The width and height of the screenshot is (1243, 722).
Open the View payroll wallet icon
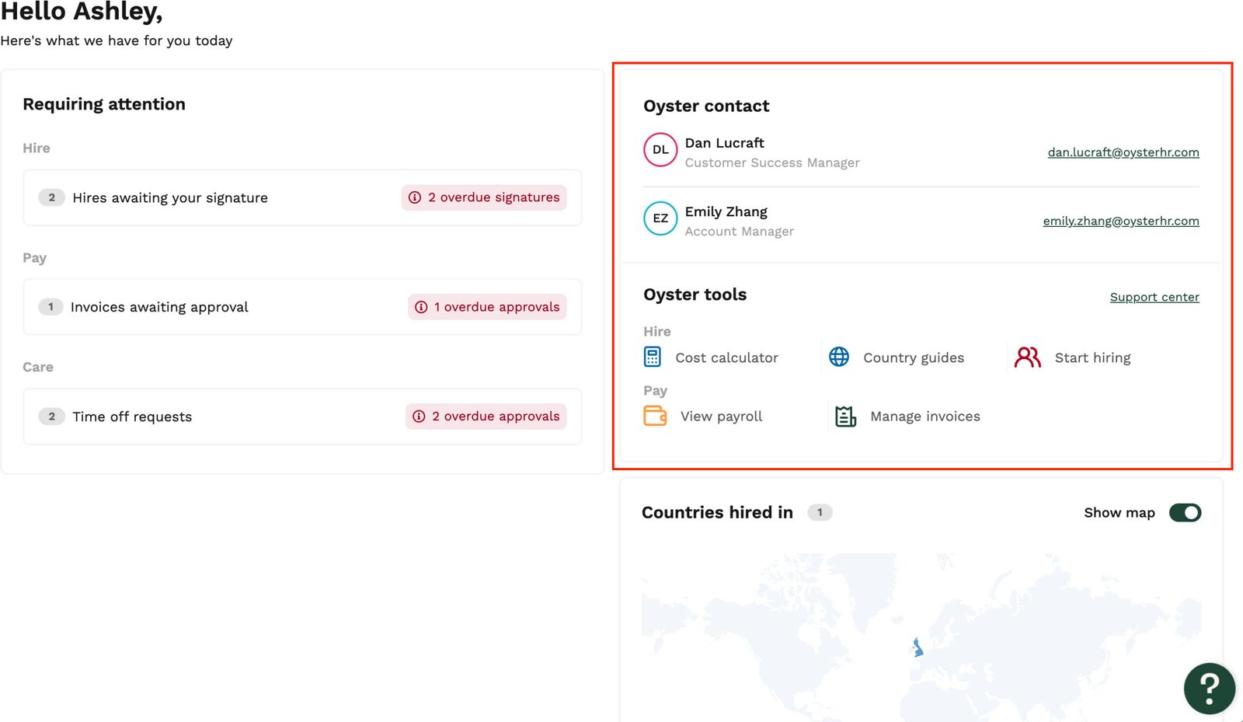tap(655, 416)
